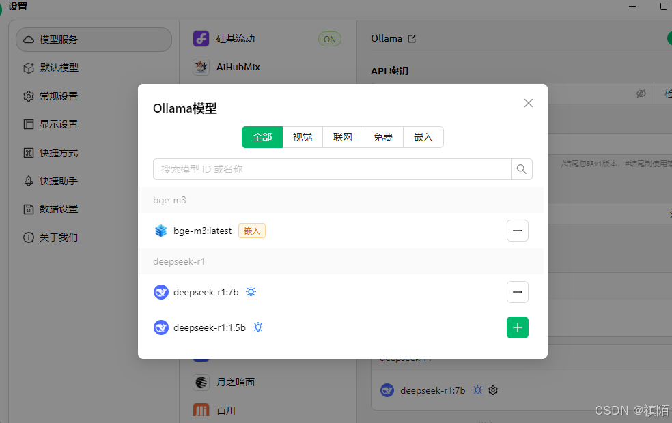Open 快捷助手 settings section
The image size is (672, 423).
[x=94, y=181]
